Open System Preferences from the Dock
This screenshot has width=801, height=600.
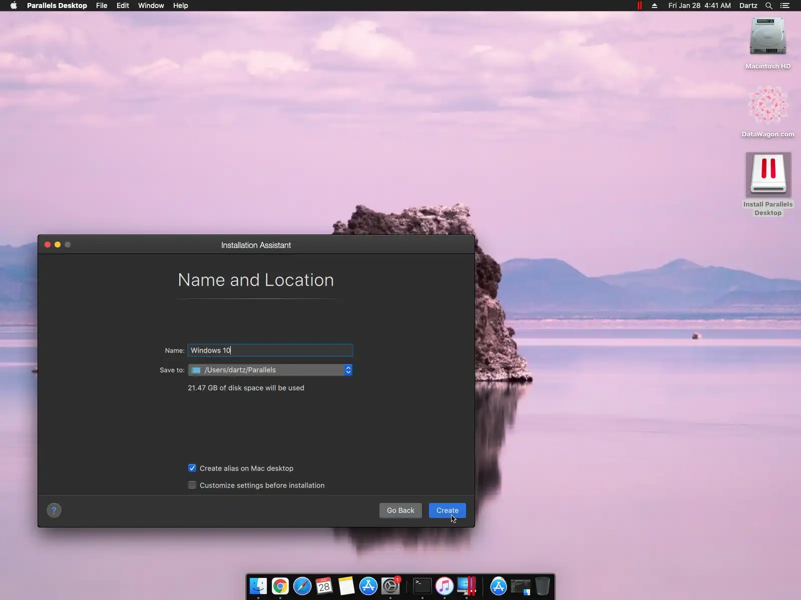pos(390,586)
